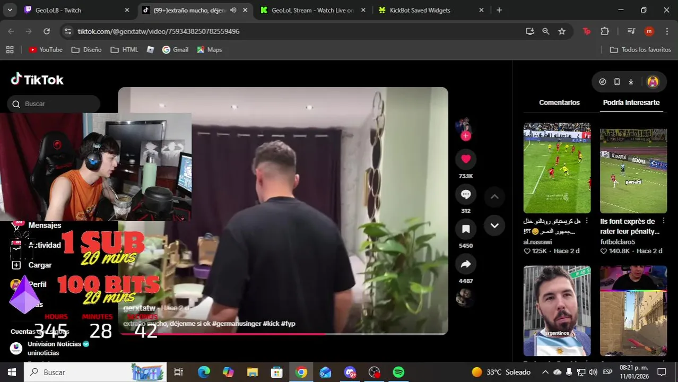Open the Gmail bookmark

pyautogui.click(x=175, y=49)
